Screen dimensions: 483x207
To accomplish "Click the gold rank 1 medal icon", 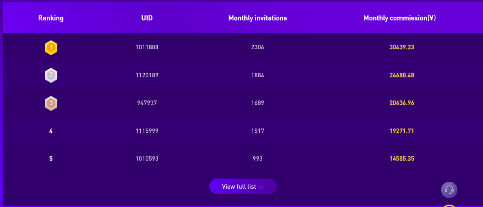I will click(x=51, y=48).
